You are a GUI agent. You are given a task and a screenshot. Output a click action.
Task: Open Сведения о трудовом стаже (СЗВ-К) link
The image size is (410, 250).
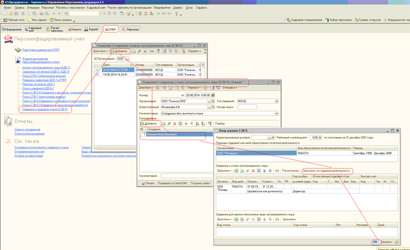[x=45, y=109]
